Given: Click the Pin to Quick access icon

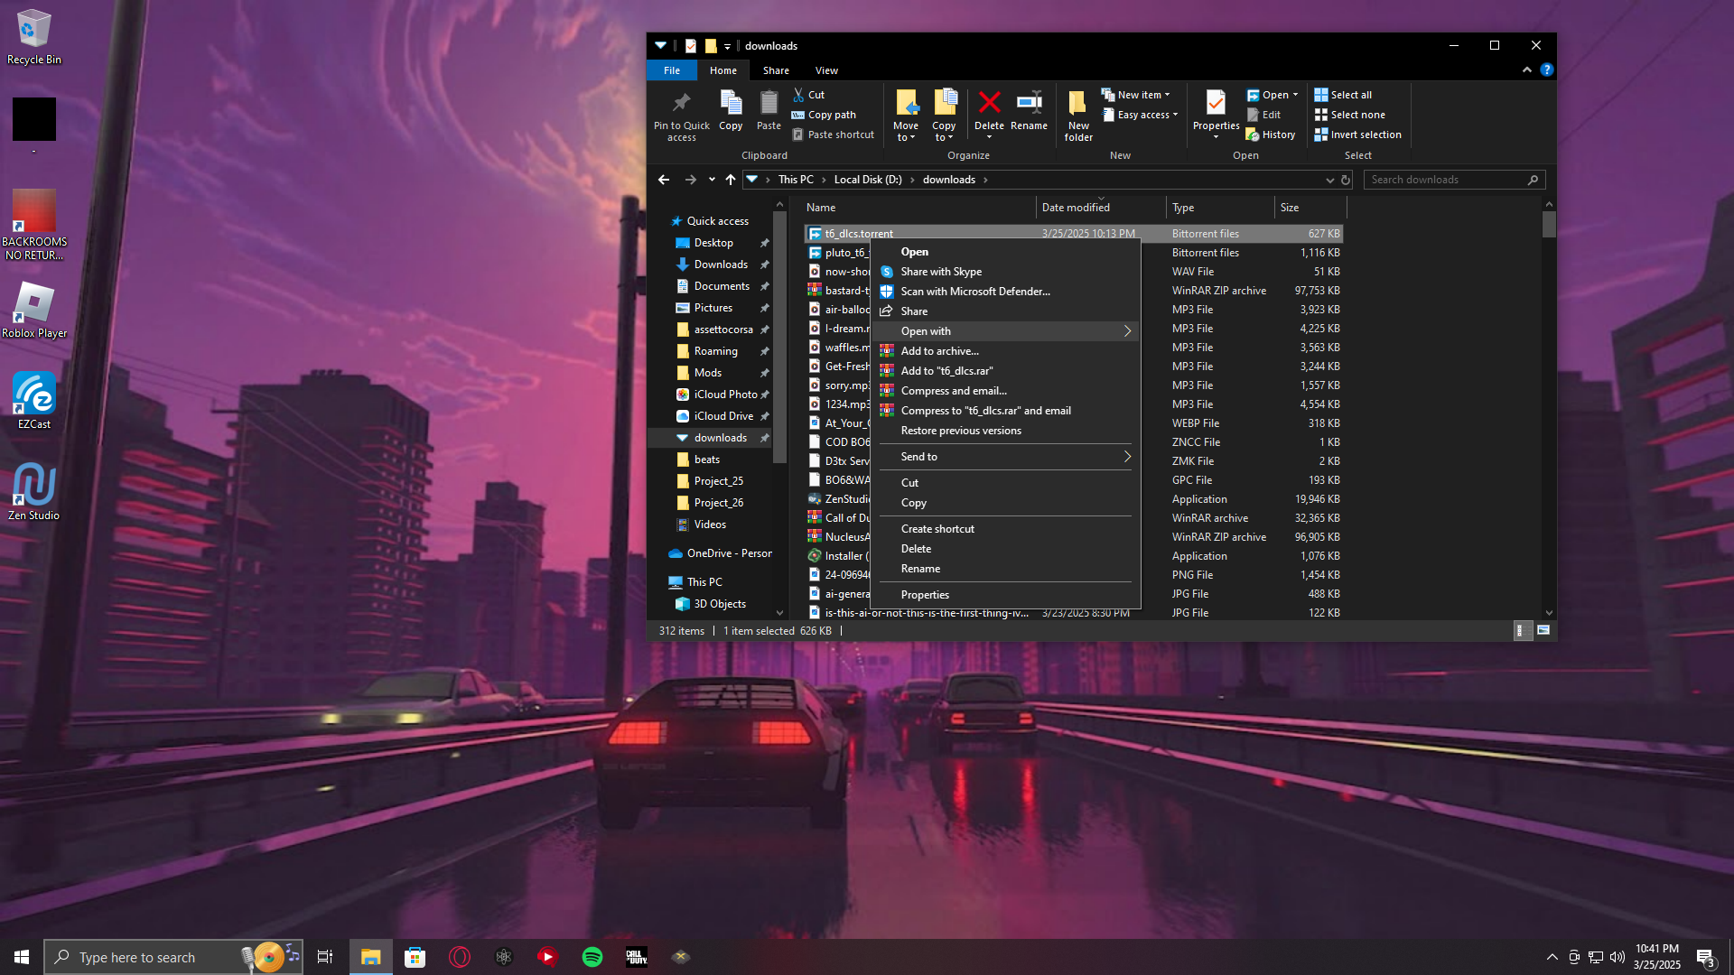Looking at the screenshot, I should pyautogui.click(x=681, y=104).
